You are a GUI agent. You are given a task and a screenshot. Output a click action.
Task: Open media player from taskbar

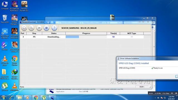(28, 97)
